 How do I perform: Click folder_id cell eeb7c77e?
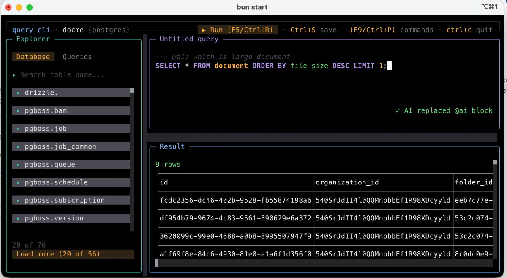click(x=473, y=200)
